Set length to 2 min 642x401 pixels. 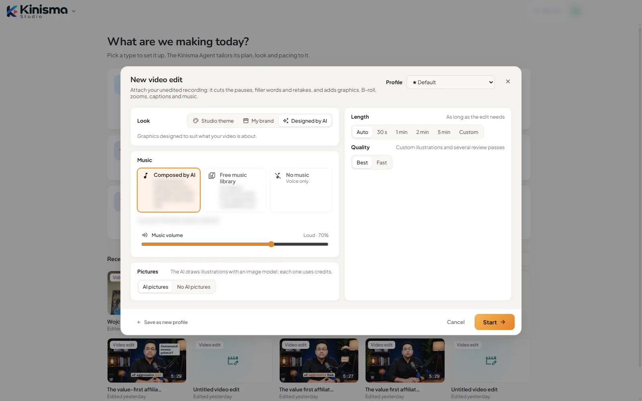coord(423,132)
